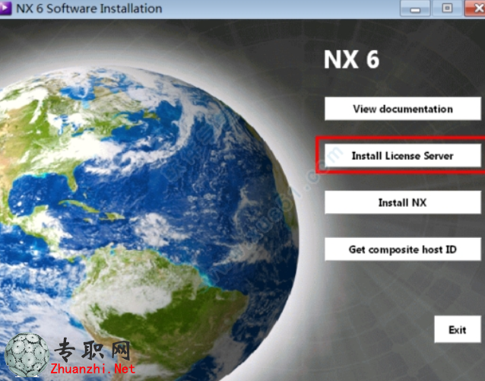
Task: Close the NX 6 Software Installation window
Action: coord(475,8)
